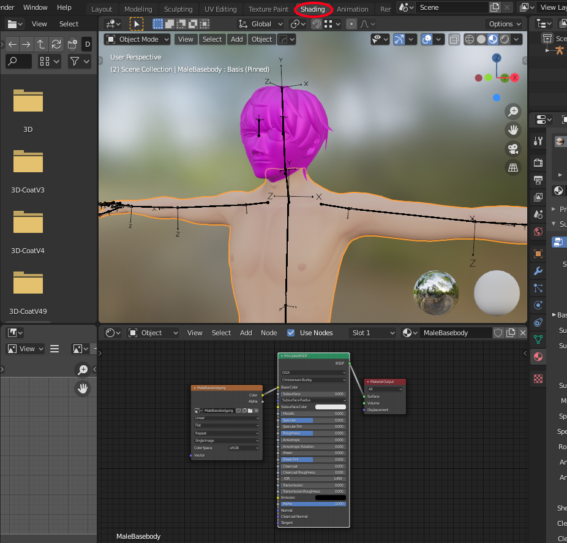
Task: Open the Output properties tab
Action: [x=538, y=180]
